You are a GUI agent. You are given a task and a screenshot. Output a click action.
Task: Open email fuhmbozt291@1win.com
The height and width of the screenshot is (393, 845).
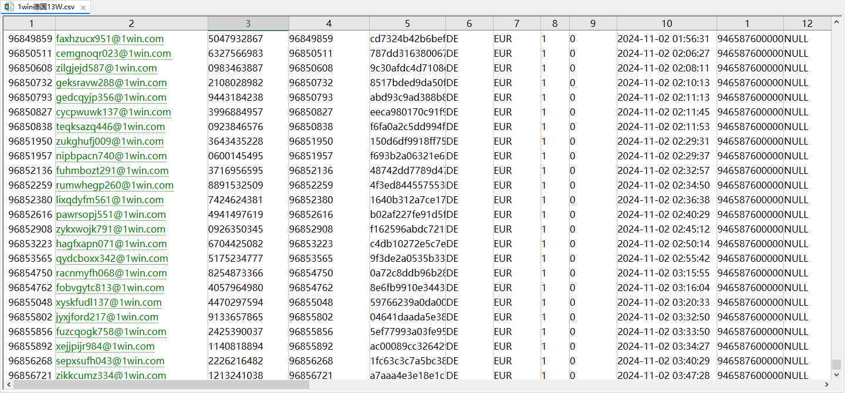pos(112,170)
